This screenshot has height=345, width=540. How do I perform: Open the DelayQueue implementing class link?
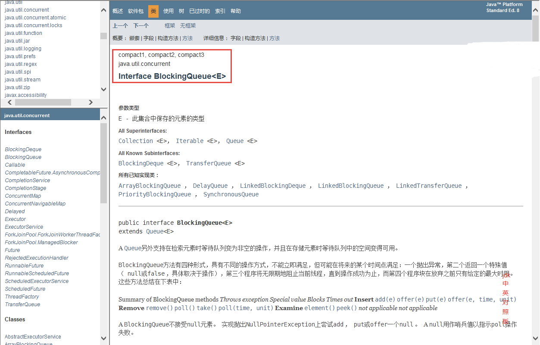[210, 186]
